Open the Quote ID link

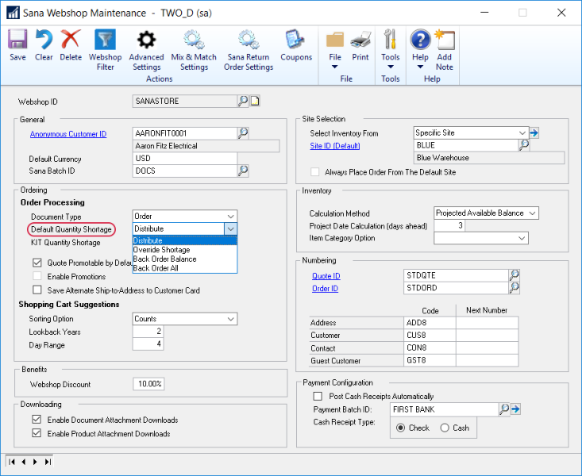point(326,276)
